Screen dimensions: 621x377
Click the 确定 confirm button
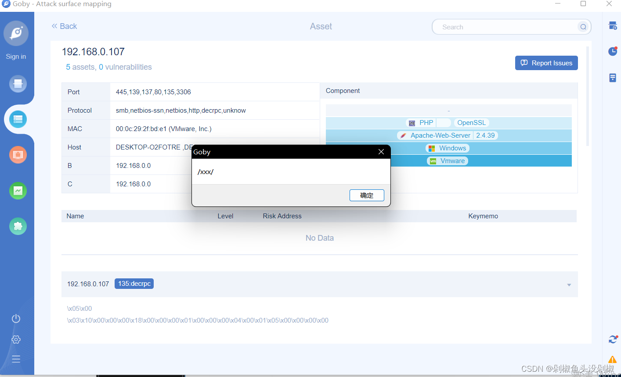pos(367,196)
